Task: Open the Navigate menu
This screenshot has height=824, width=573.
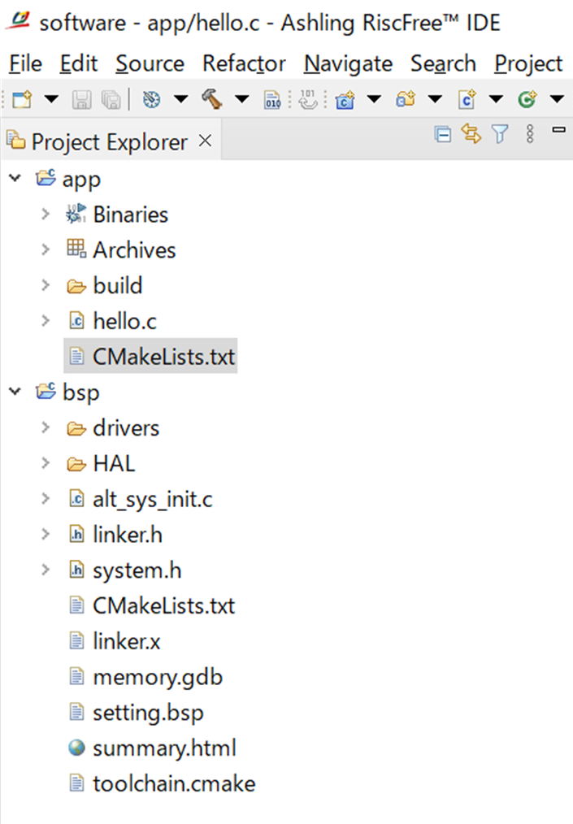Action: (348, 63)
